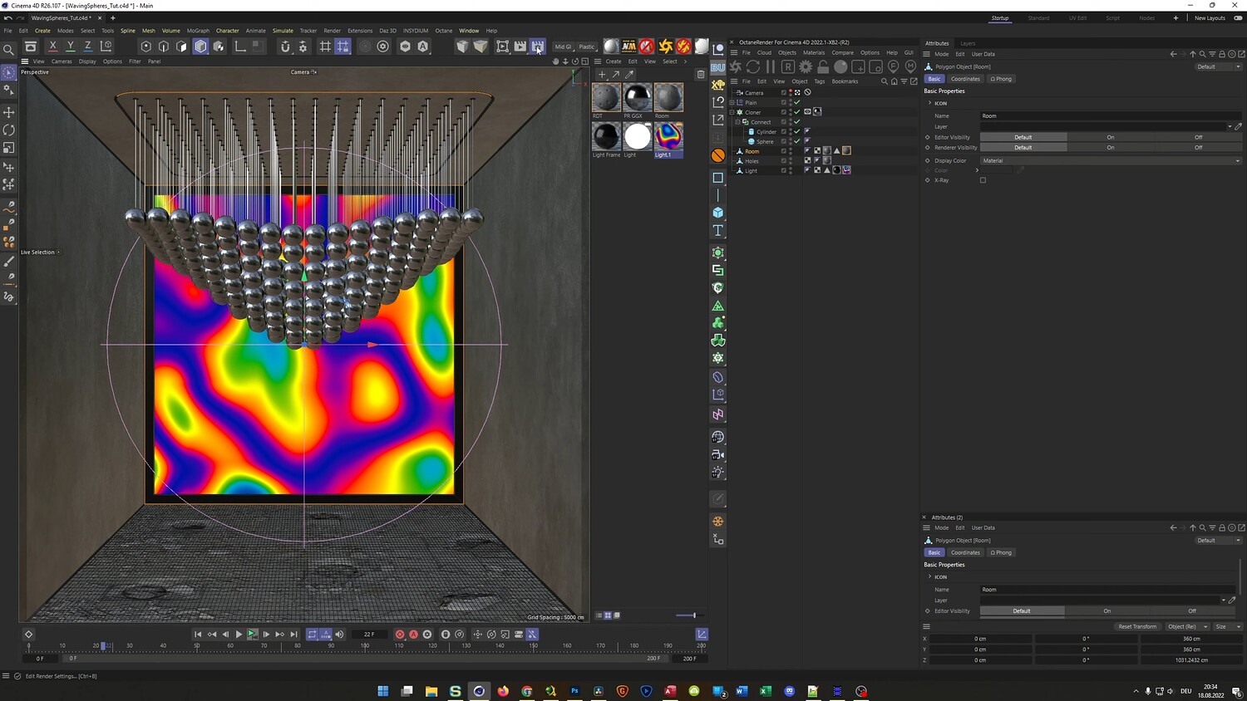Select the Scale tool in left toolbar
Image resolution: width=1247 pixels, height=701 pixels.
click(x=9, y=149)
